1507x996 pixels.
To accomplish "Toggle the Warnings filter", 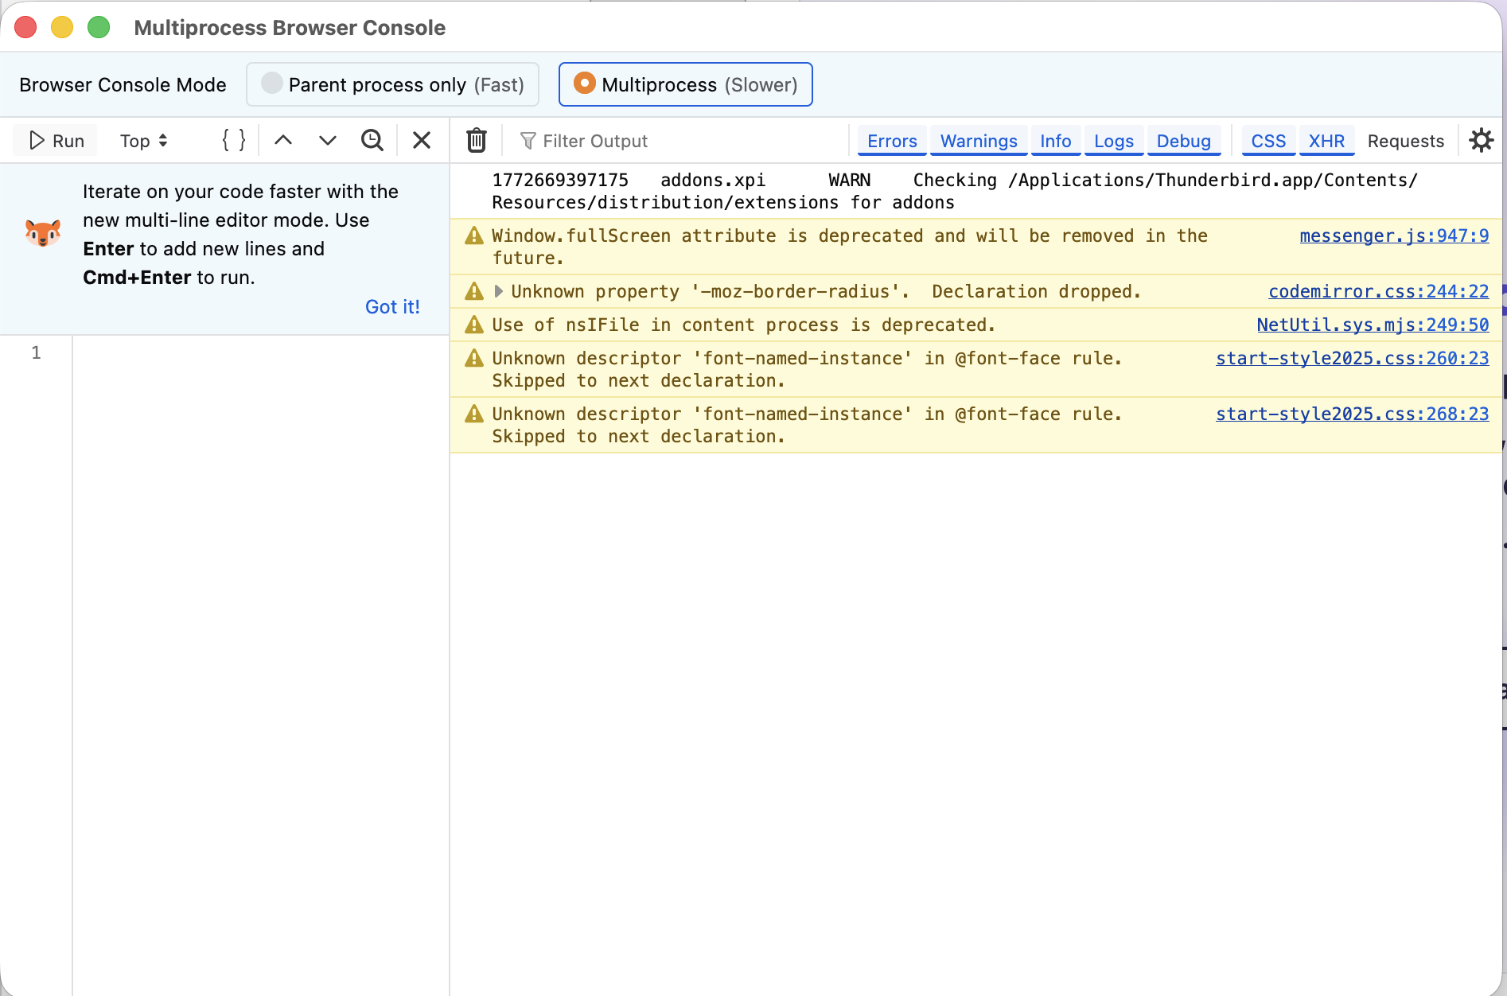I will coord(978,141).
